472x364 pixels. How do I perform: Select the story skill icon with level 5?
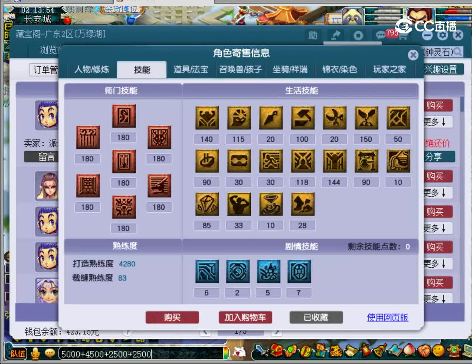pyautogui.click(x=268, y=271)
